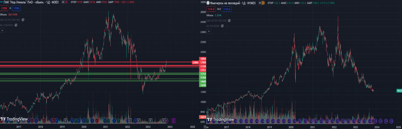This screenshot has height=129, width=402.
Task: Click the green PAZ2 price label on palladium chart
Action: click(x=399, y=91)
